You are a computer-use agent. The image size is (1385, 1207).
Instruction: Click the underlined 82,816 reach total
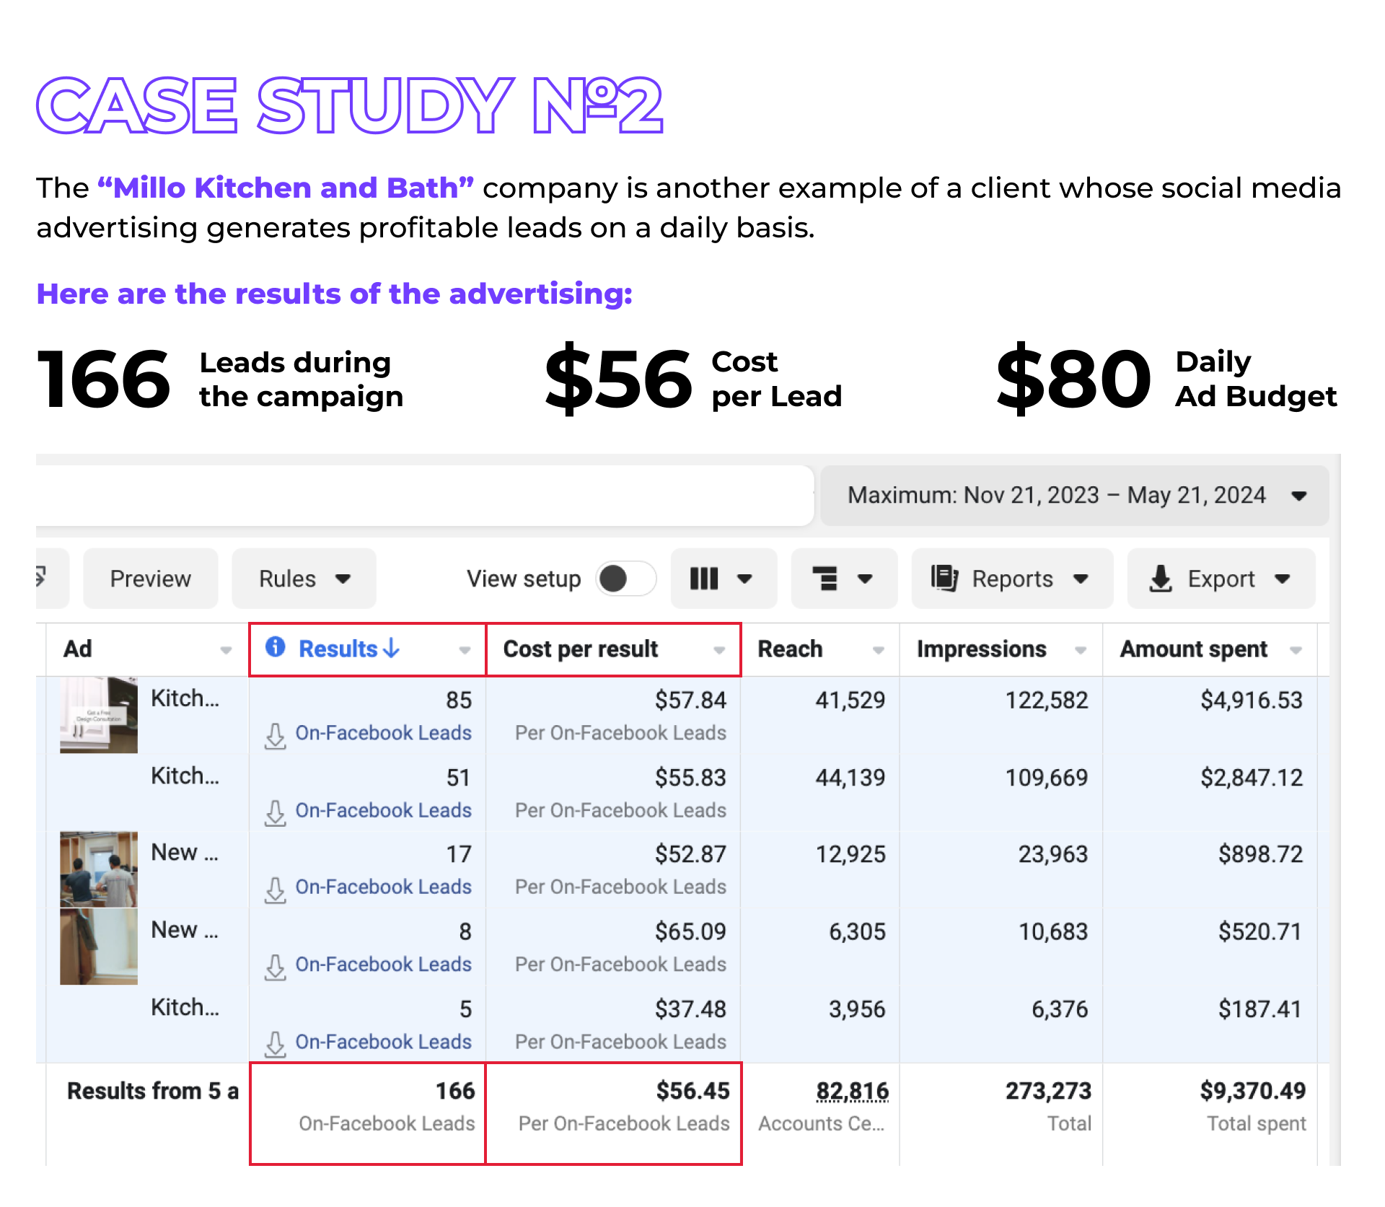pyautogui.click(x=852, y=1091)
